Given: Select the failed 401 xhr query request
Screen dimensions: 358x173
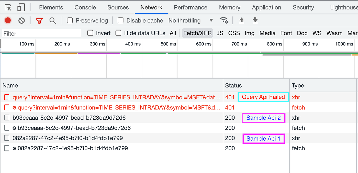Looking at the screenshot, I should (116, 97).
